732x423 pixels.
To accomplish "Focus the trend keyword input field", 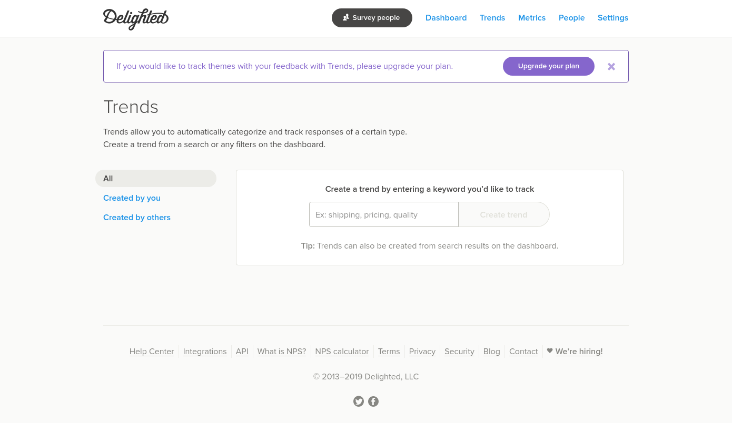I will coord(384,214).
